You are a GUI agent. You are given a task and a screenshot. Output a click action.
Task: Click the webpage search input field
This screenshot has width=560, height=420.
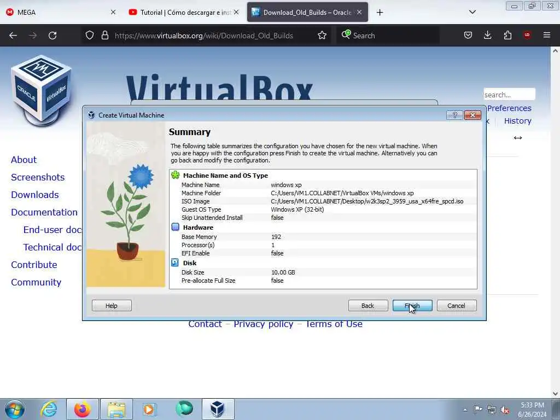click(509, 95)
